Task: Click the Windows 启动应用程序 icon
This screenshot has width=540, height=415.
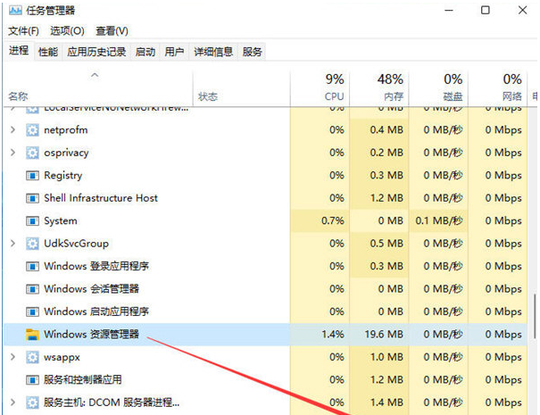Action: pyautogui.click(x=32, y=312)
